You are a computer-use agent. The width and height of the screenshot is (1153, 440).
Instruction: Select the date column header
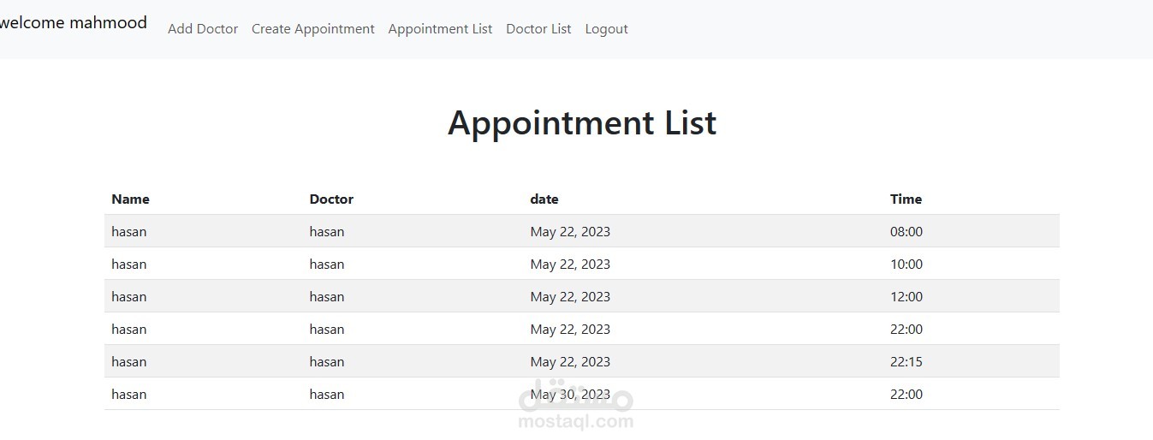(x=544, y=199)
